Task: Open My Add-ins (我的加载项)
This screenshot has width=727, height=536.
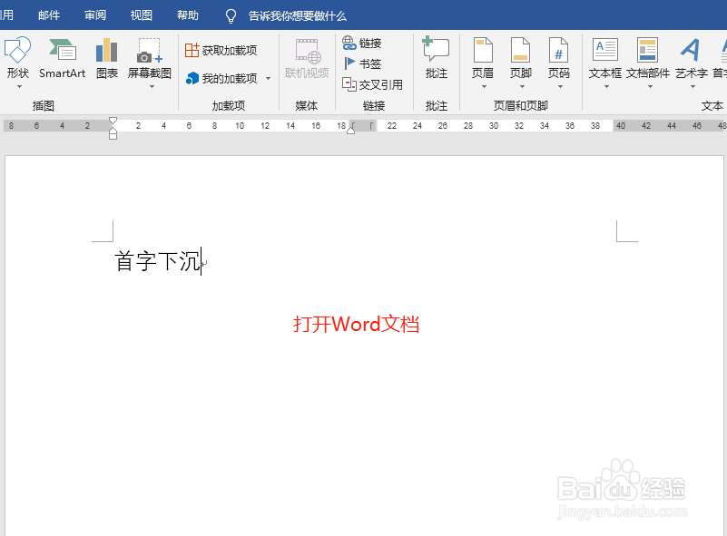Action: click(x=221, y=78)
